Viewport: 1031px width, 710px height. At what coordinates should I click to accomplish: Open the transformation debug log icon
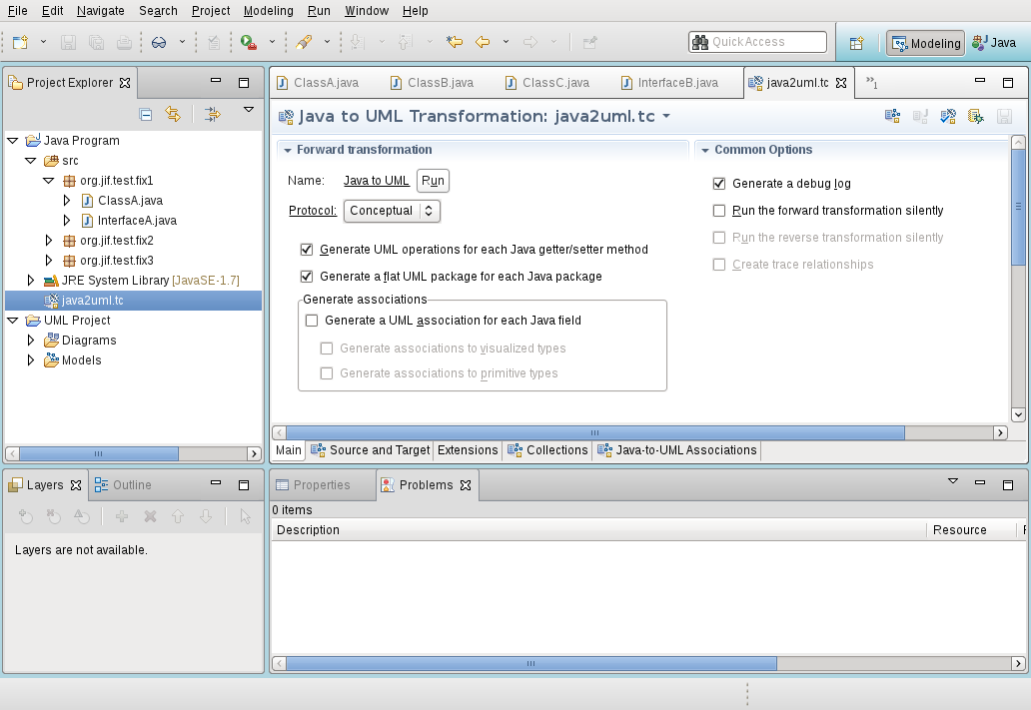(976, 117)
